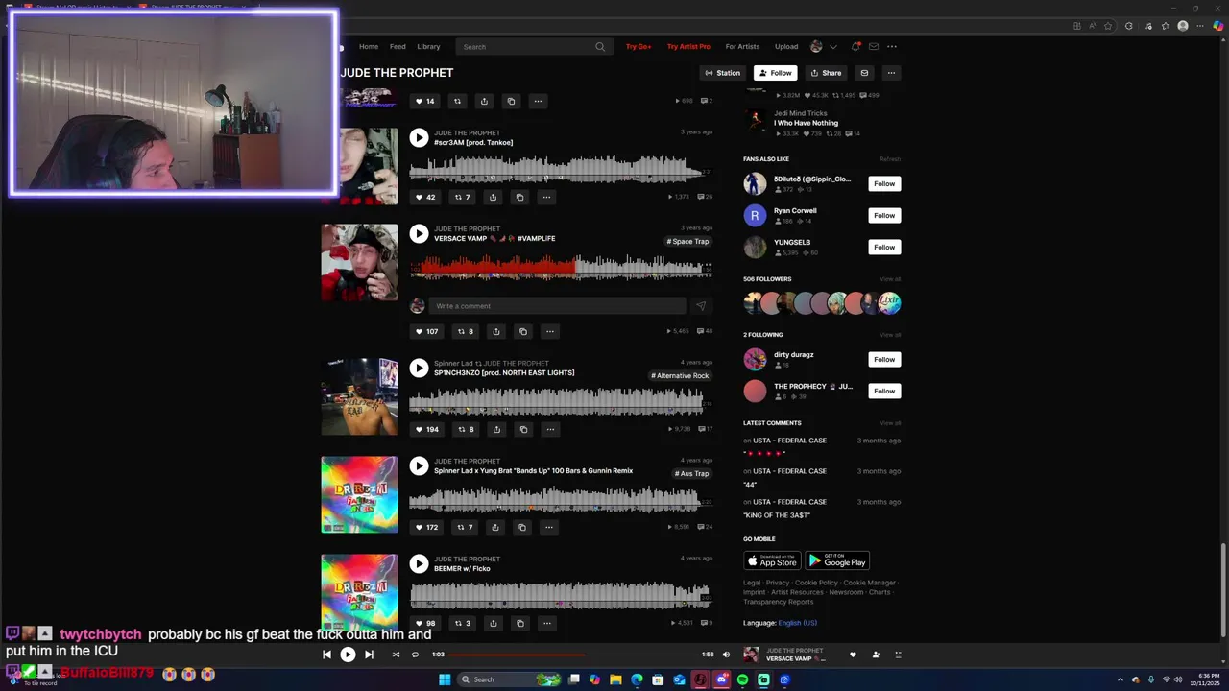Open the Windows Start menu
This screenshot has height=691, width=1229.
tap(445, 679)
